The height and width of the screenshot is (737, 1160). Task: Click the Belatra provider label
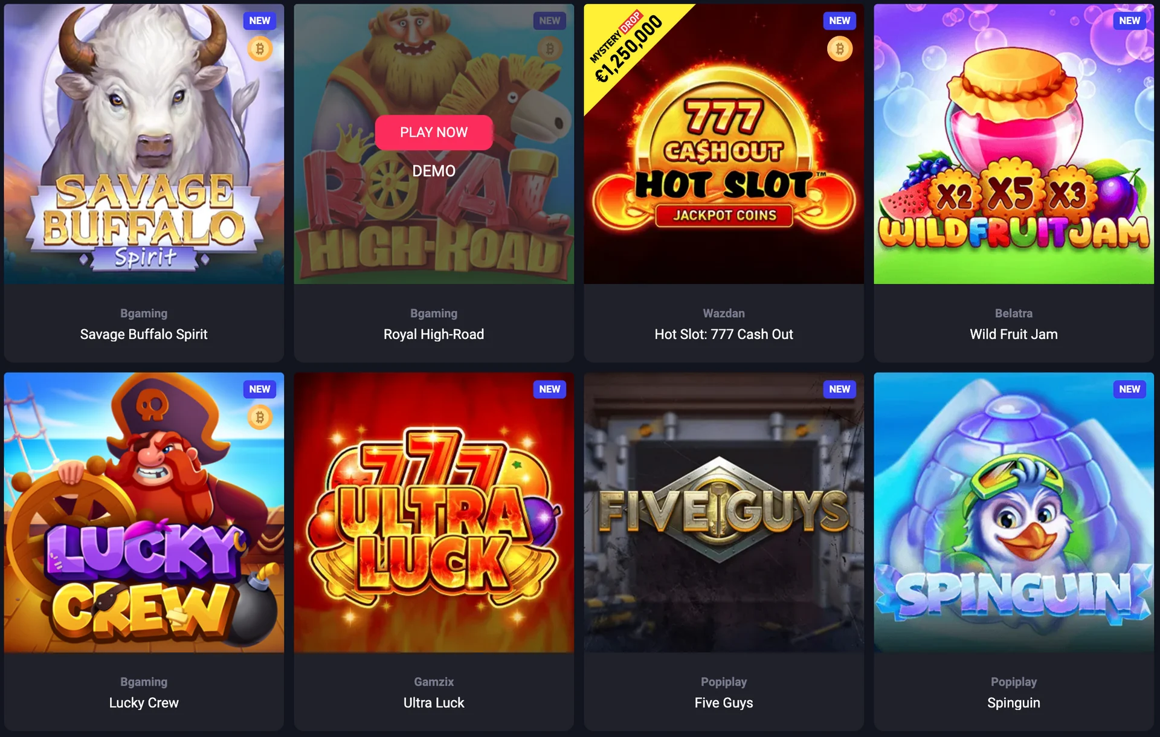[1014, 313]
